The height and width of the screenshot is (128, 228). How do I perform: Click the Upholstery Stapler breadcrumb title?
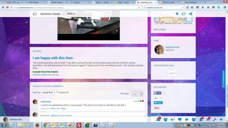coord(50,14)
